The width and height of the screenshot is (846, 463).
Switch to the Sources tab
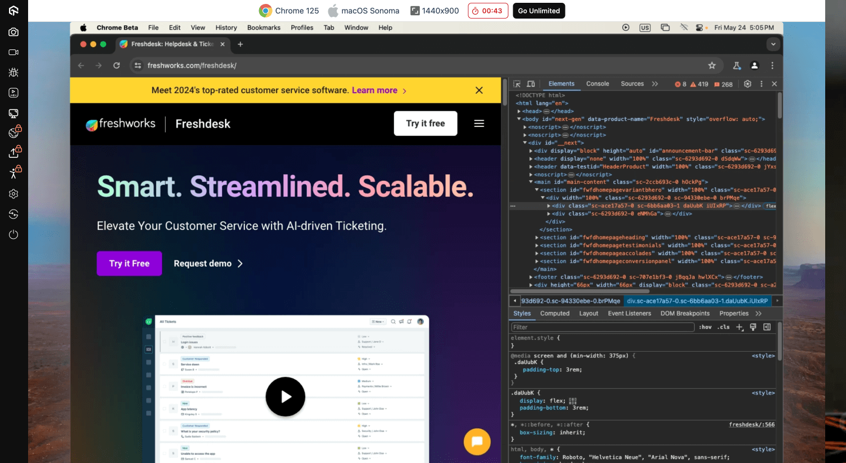click(x=632, y=84)
